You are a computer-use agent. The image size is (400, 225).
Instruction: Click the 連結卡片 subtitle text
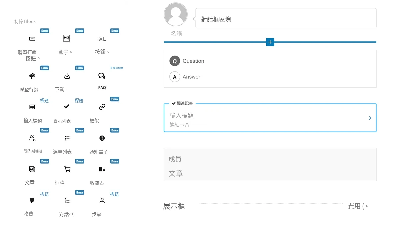click(179, 125)
